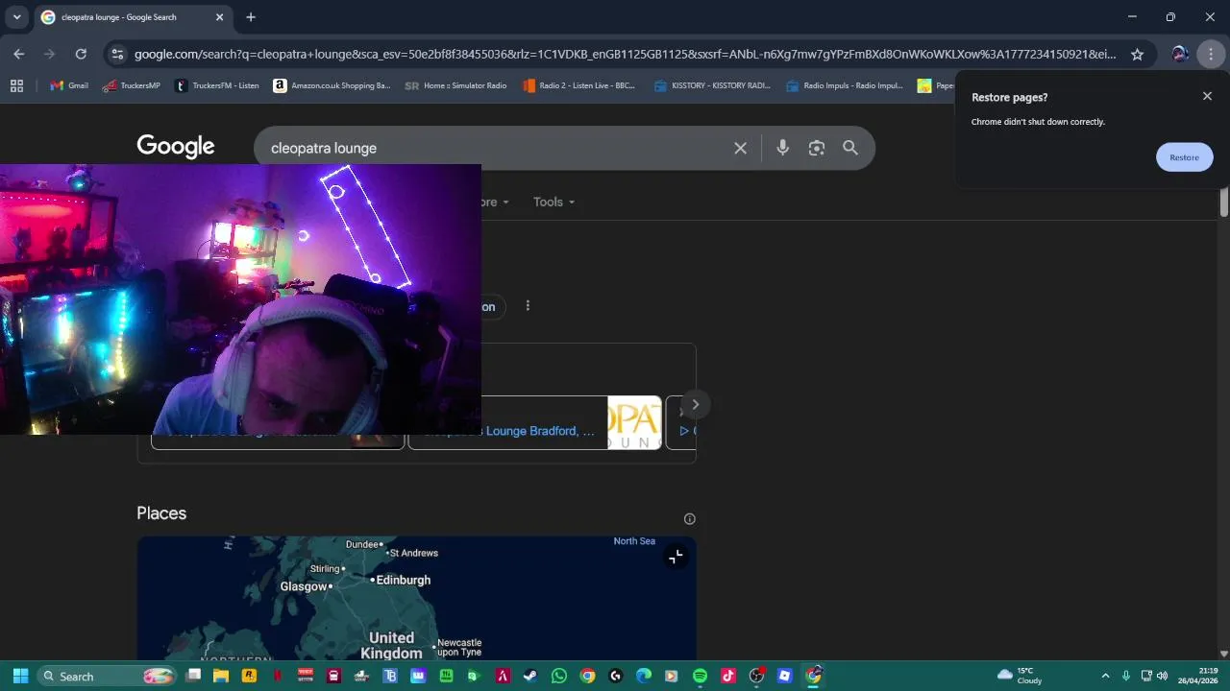Open the Radio 2 - Listen Live bookmark
Viewport: 1230px width, 691px height.
coord(579,85)
